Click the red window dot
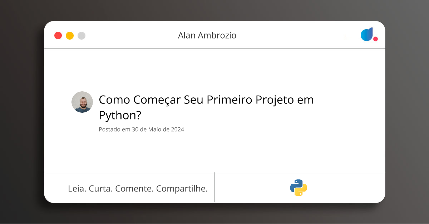Screen dimensions: 429x224 coord(58,36)
